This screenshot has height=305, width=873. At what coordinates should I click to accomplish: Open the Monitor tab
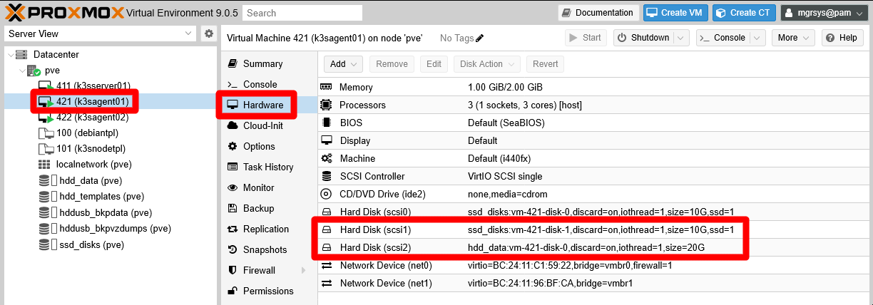click(269, 187)
